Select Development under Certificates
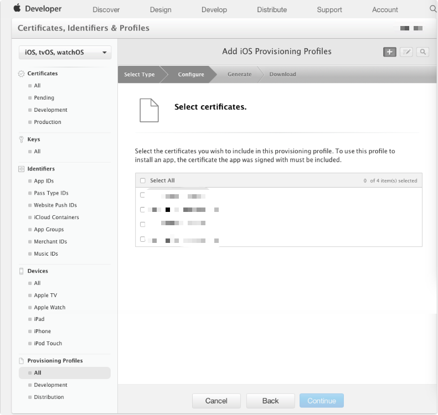This screenshot has height=415, width=438. click(x=50, y=110)
